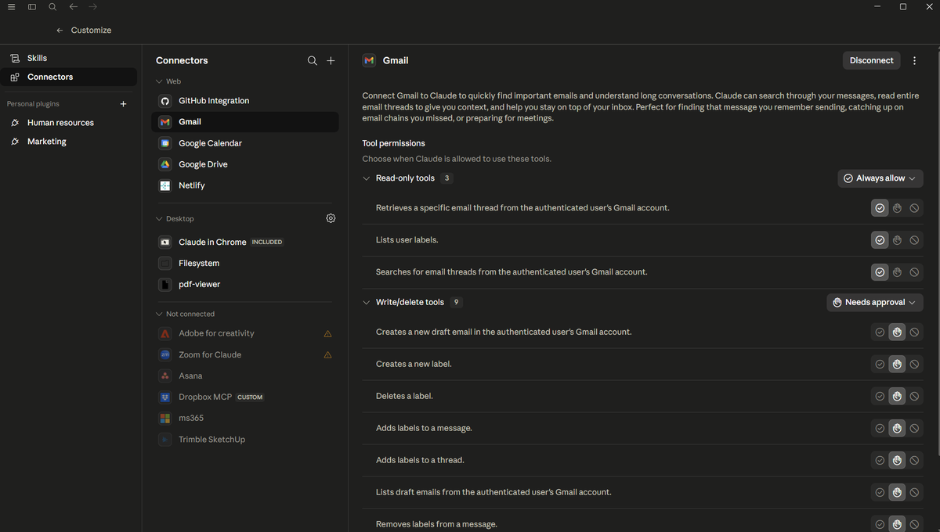Open Marketing plugin
The height and width of the screenshot is (532, 940).
69,142
